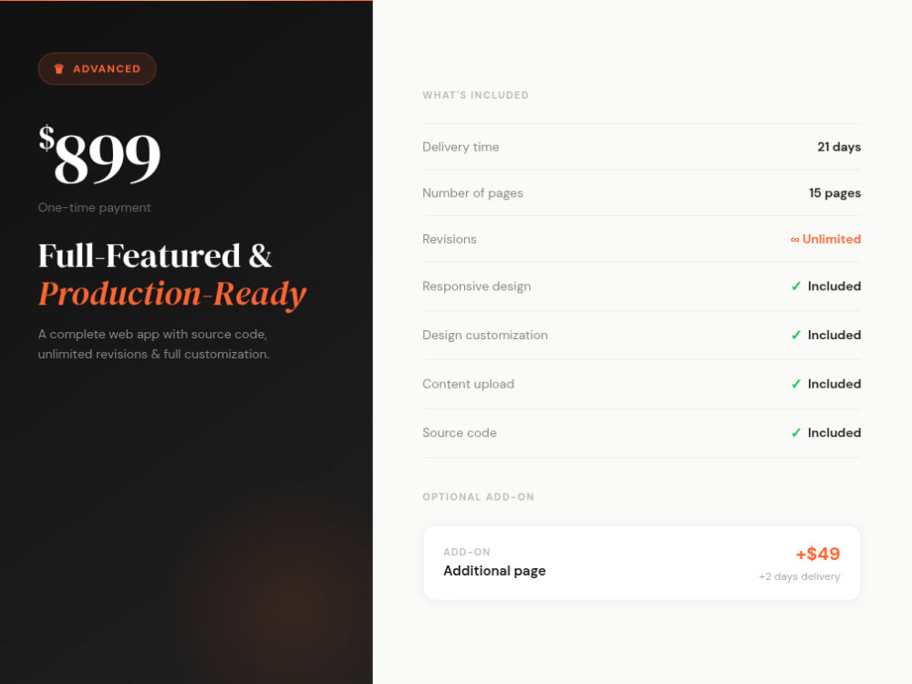This screenshot has width=912, height=684.
Task: Click the infinity icon next to Unlimited
Action: coord(794,240)
